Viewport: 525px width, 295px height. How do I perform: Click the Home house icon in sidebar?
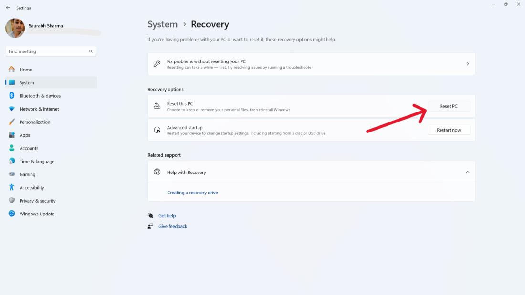point(11,70)
